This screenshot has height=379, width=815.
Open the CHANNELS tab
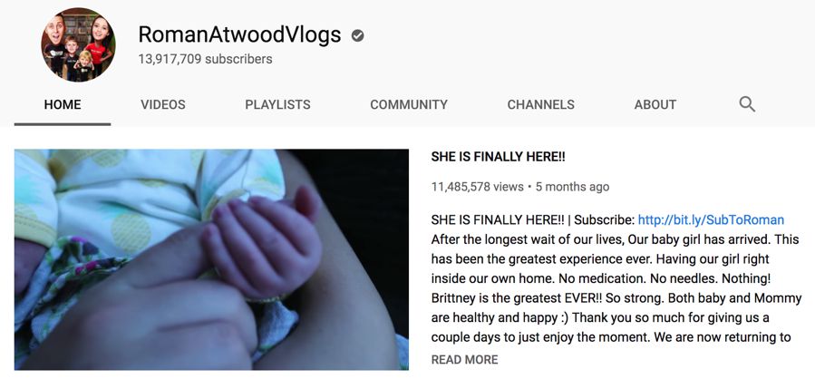pos(540,104)
